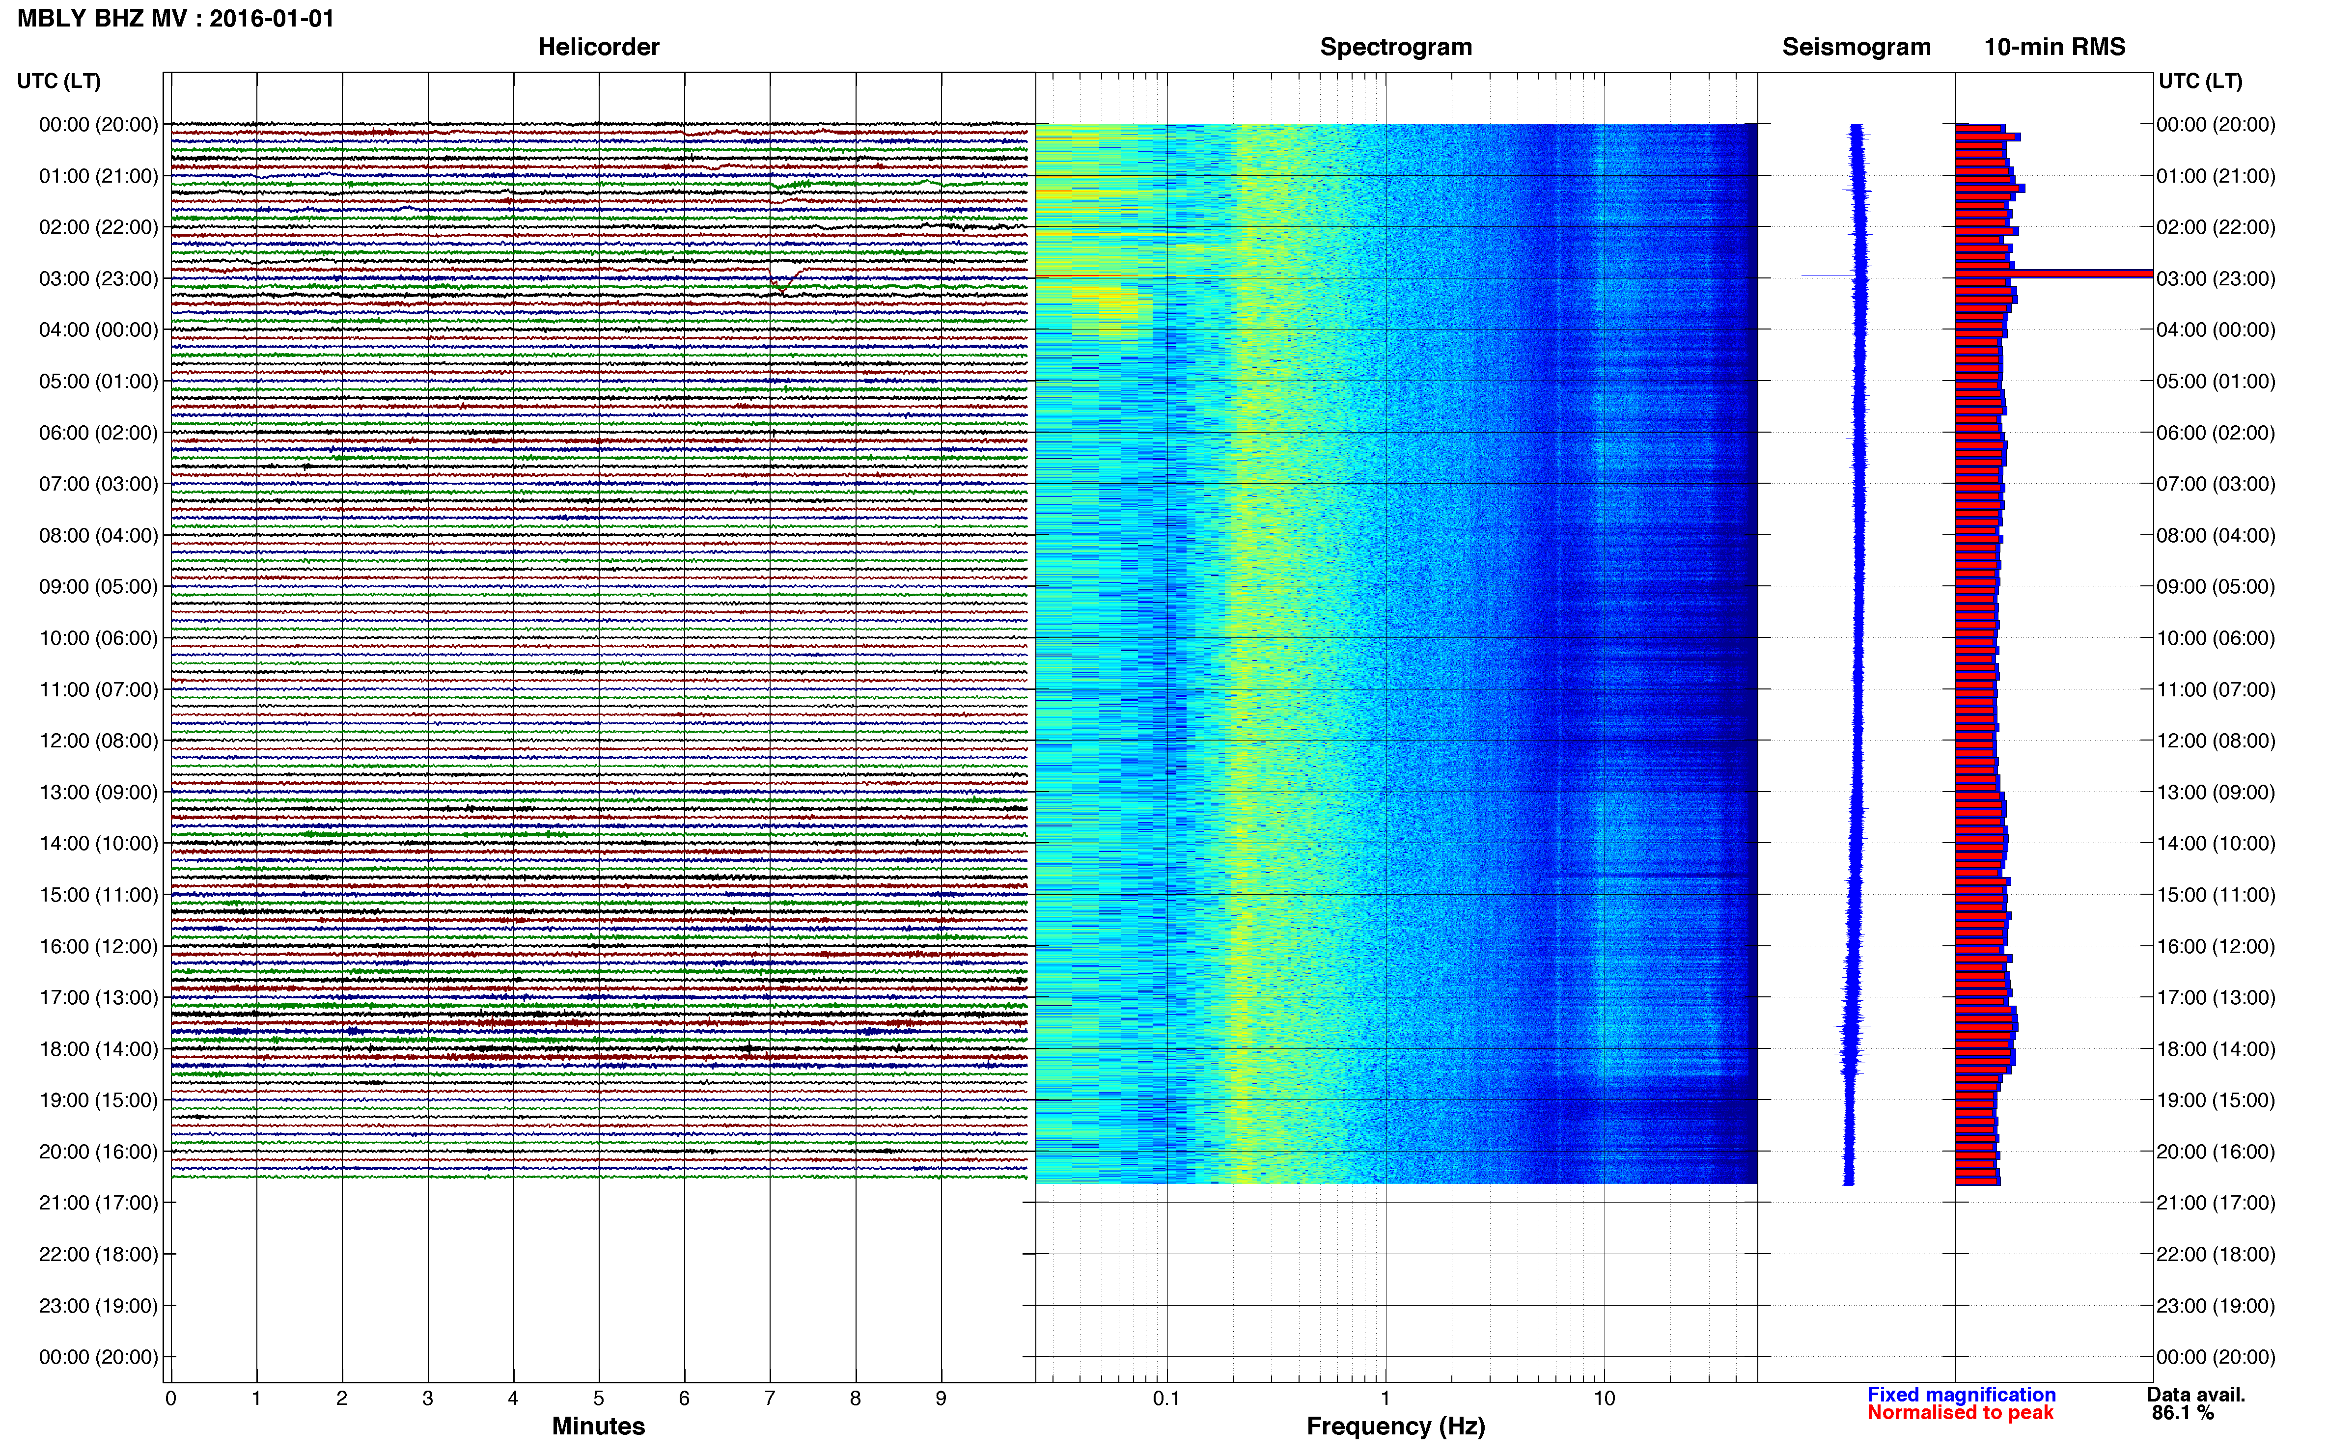Select the blue "Fixed magnification" legend text
This screenshot has height=1455, width=2328.
point(1961,1395)
